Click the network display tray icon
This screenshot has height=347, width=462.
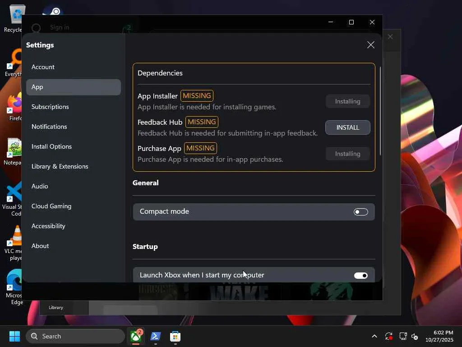[x=403, y=336]
